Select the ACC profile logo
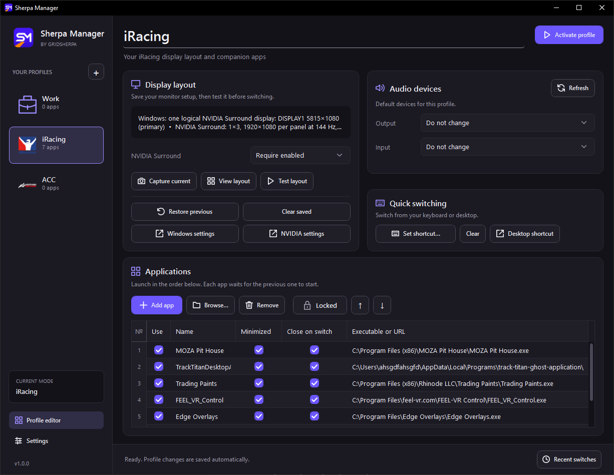Screen dimensions: 614x475 click(28, 185)
